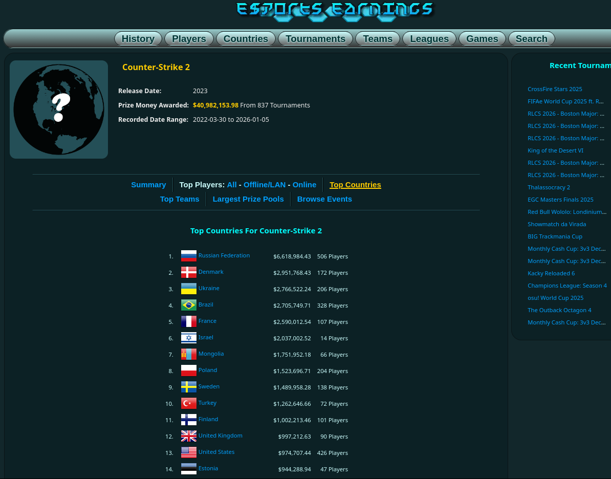Open osu! World Cup 2025 link

click(x=555, y=298)
